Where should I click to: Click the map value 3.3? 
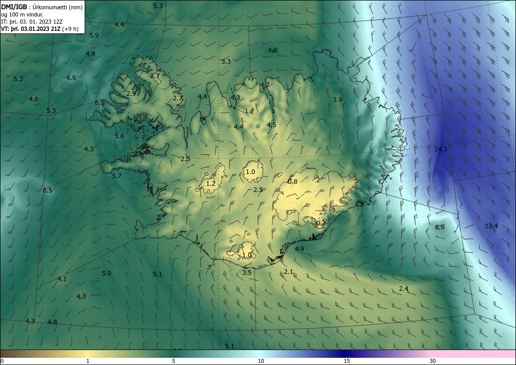226,61
